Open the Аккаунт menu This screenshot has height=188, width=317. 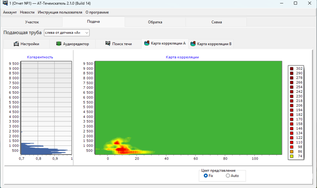pyautogui.click(x=10, y=12)
